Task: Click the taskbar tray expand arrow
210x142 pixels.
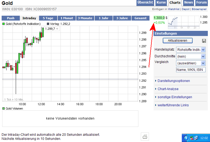Action: point(186,138)
